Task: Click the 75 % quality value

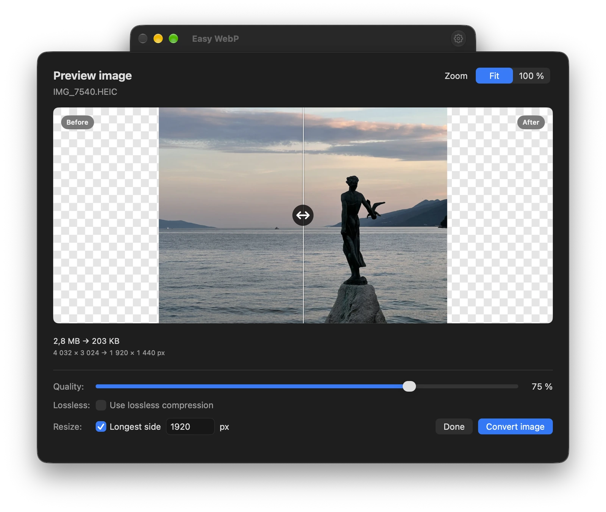Action: click(542, 386)
